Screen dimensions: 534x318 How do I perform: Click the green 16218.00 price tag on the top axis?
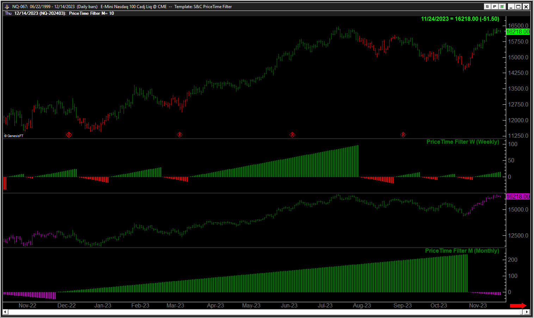pos(518,32)
